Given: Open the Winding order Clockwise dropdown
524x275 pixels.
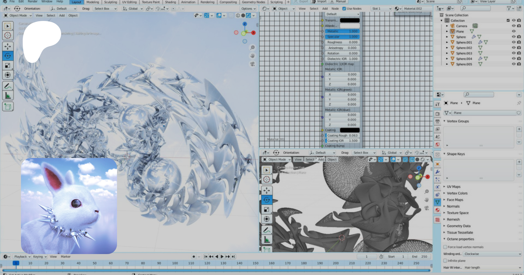Looking at the screenshot, I should 492,254.
